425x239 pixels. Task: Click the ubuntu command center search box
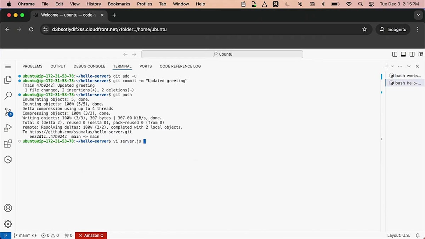coord(222,54)
